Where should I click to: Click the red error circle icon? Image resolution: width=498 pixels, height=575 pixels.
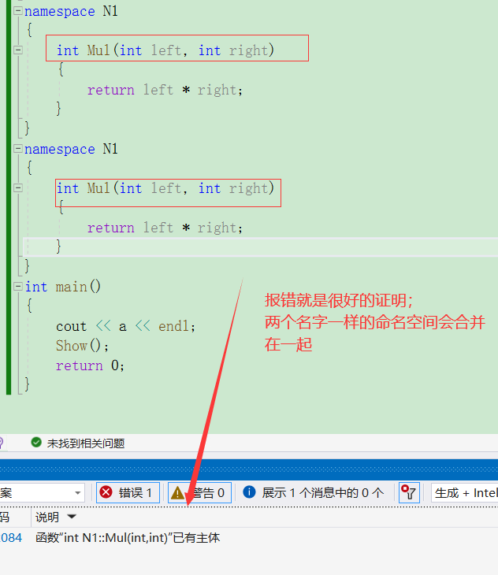(x=106, y=492)
